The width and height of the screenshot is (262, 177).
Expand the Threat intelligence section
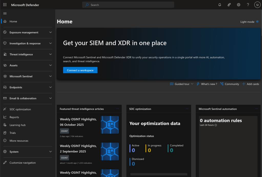point(27,54)
